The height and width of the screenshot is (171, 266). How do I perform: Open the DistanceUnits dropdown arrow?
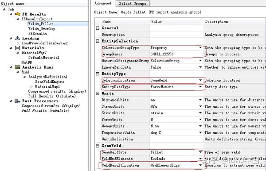tap(200, 100)
